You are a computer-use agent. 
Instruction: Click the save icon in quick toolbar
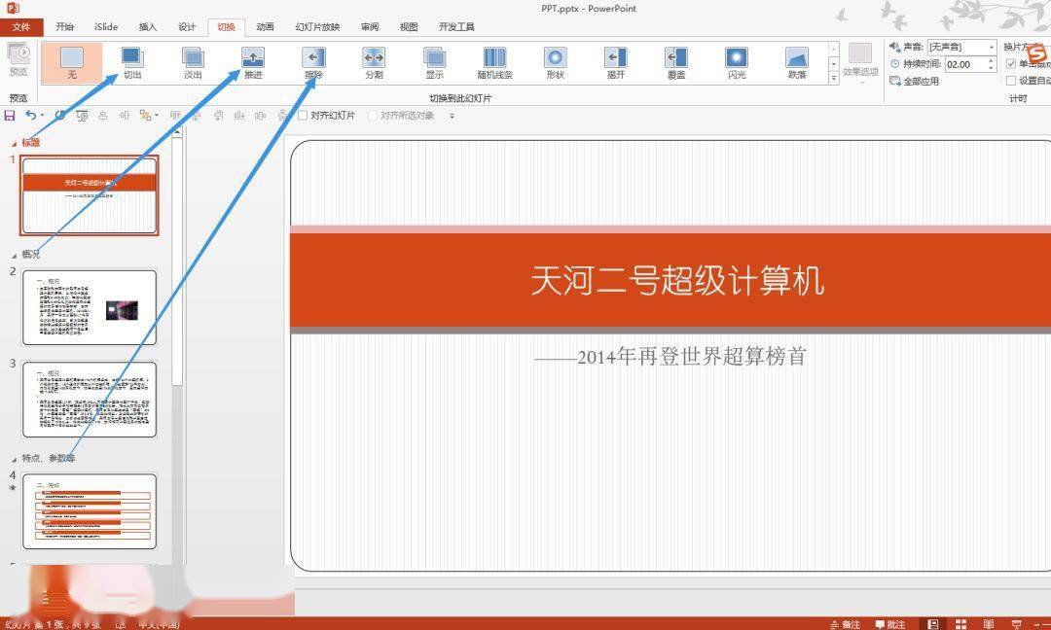[10, 116]
